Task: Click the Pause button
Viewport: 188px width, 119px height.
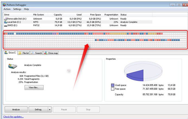Action: [64, 110]
